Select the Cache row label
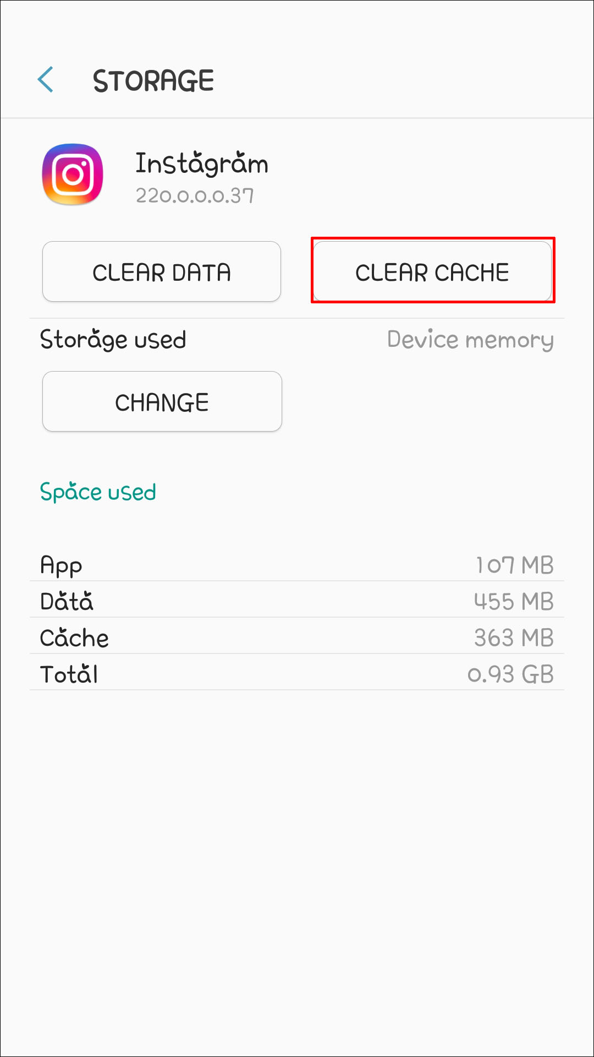 [74, 638]
